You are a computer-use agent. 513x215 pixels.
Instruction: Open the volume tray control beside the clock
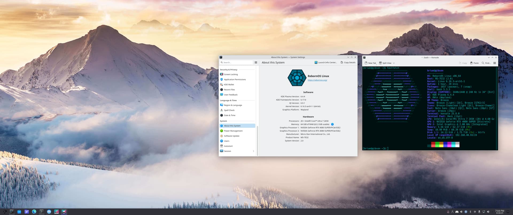tap(488, 212)
